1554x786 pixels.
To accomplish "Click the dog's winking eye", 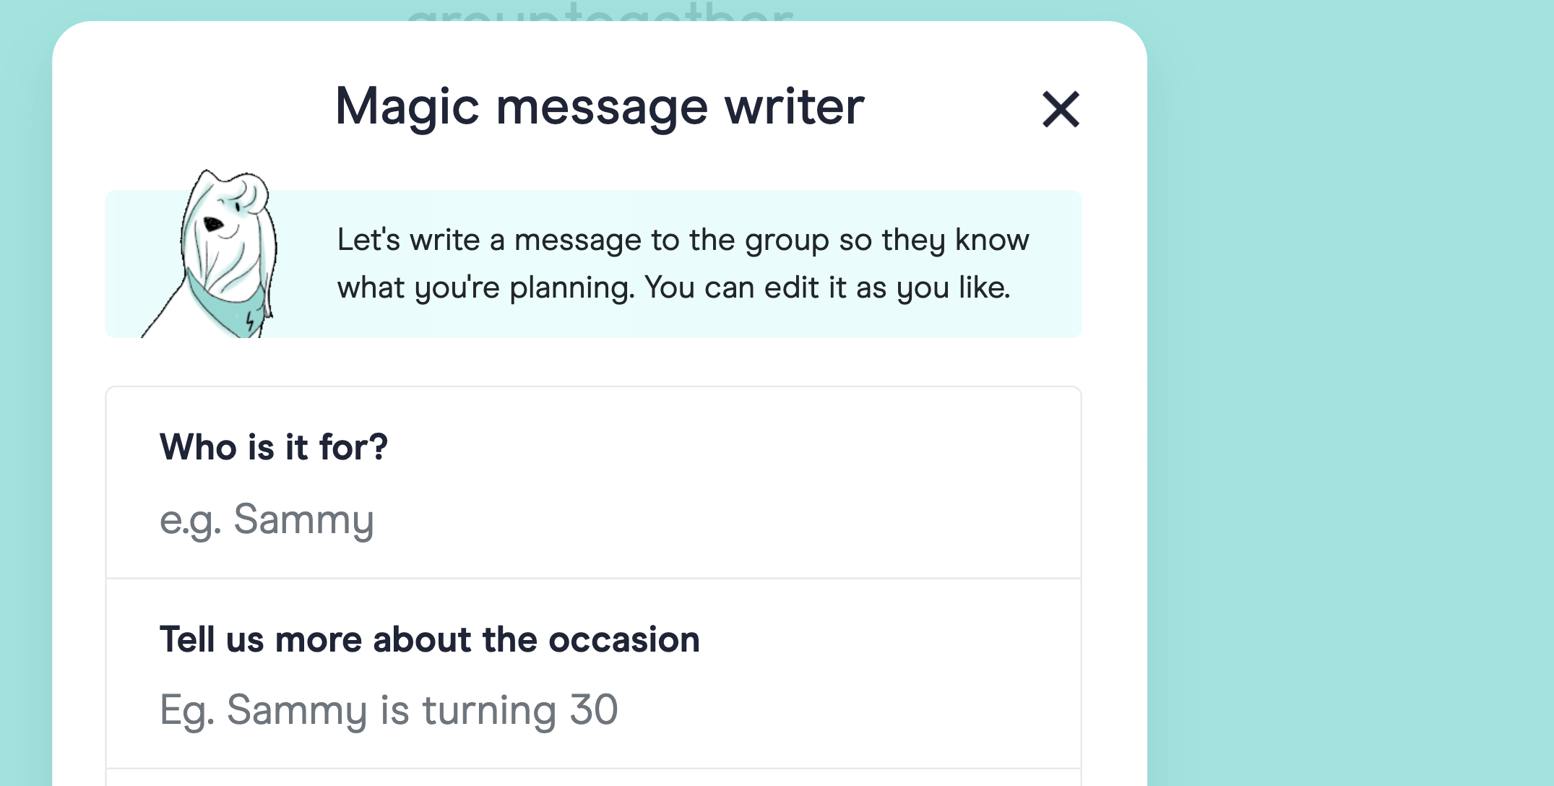I will click(238, 207).
